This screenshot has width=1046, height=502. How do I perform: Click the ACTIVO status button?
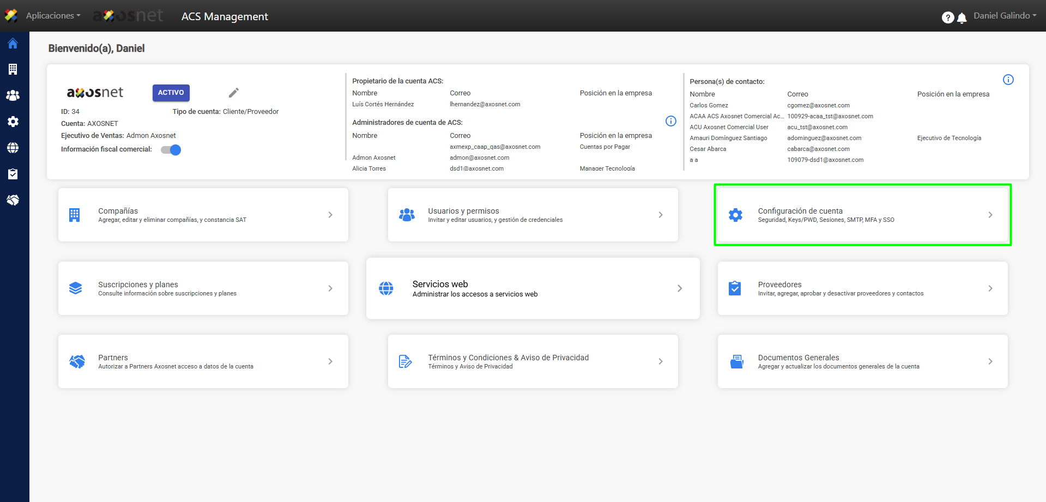[171, 93]
